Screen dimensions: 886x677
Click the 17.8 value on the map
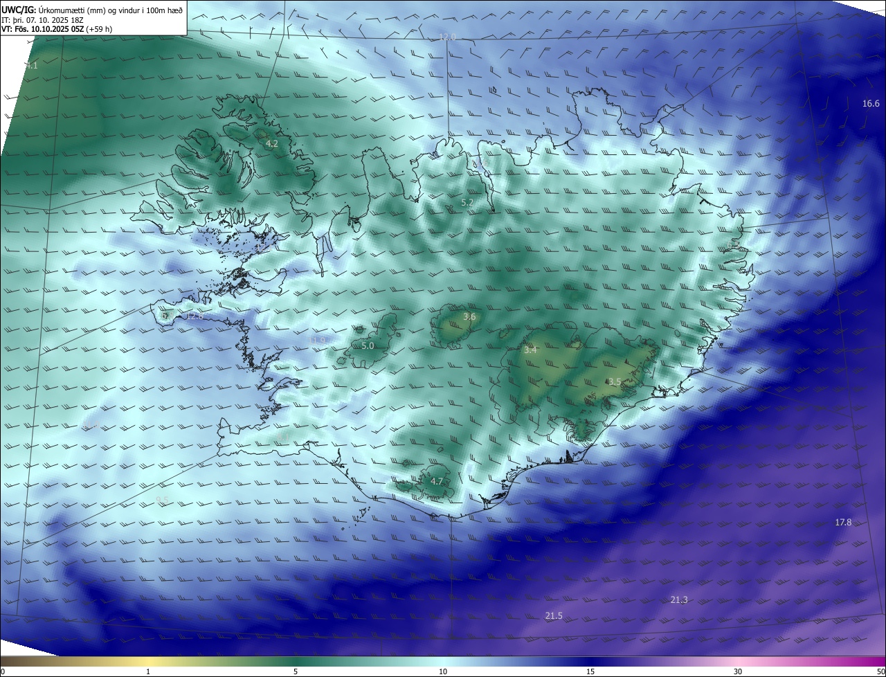(843, 523)
